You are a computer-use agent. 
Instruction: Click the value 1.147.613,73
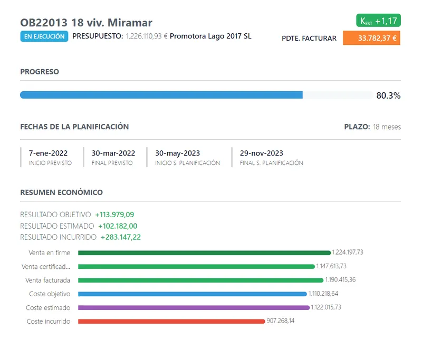tap(331, 266)
